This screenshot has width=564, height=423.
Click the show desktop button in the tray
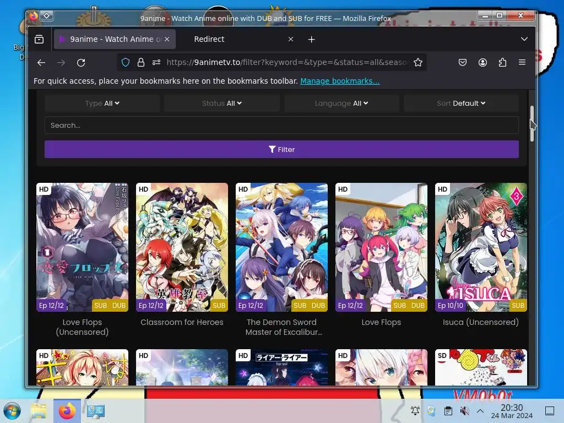click(550, 411)
